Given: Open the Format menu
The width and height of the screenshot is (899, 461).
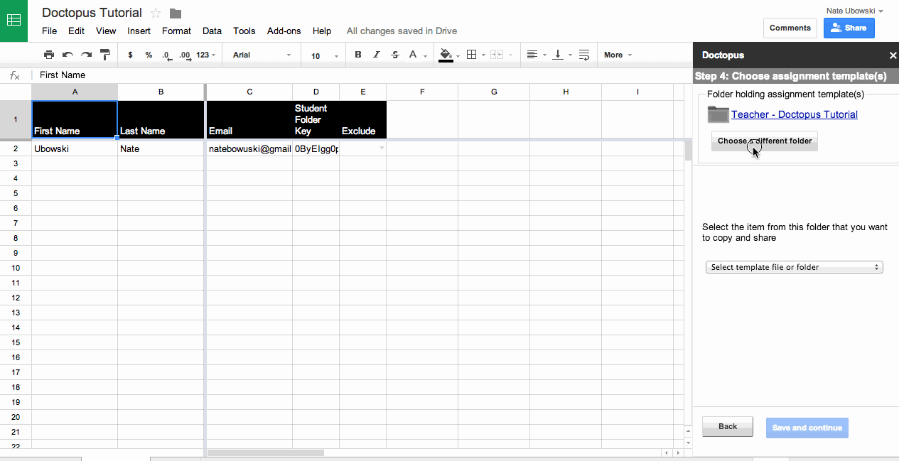Looking at the screenshot, I should pos(176,31).
